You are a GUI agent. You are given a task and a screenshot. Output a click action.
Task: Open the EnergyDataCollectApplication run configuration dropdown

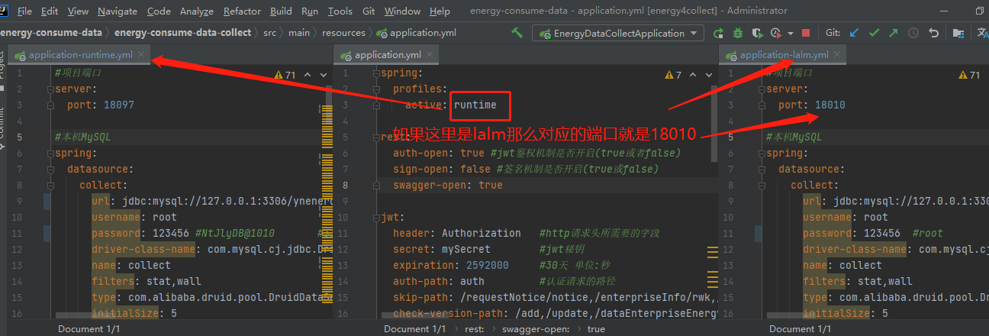618,33
